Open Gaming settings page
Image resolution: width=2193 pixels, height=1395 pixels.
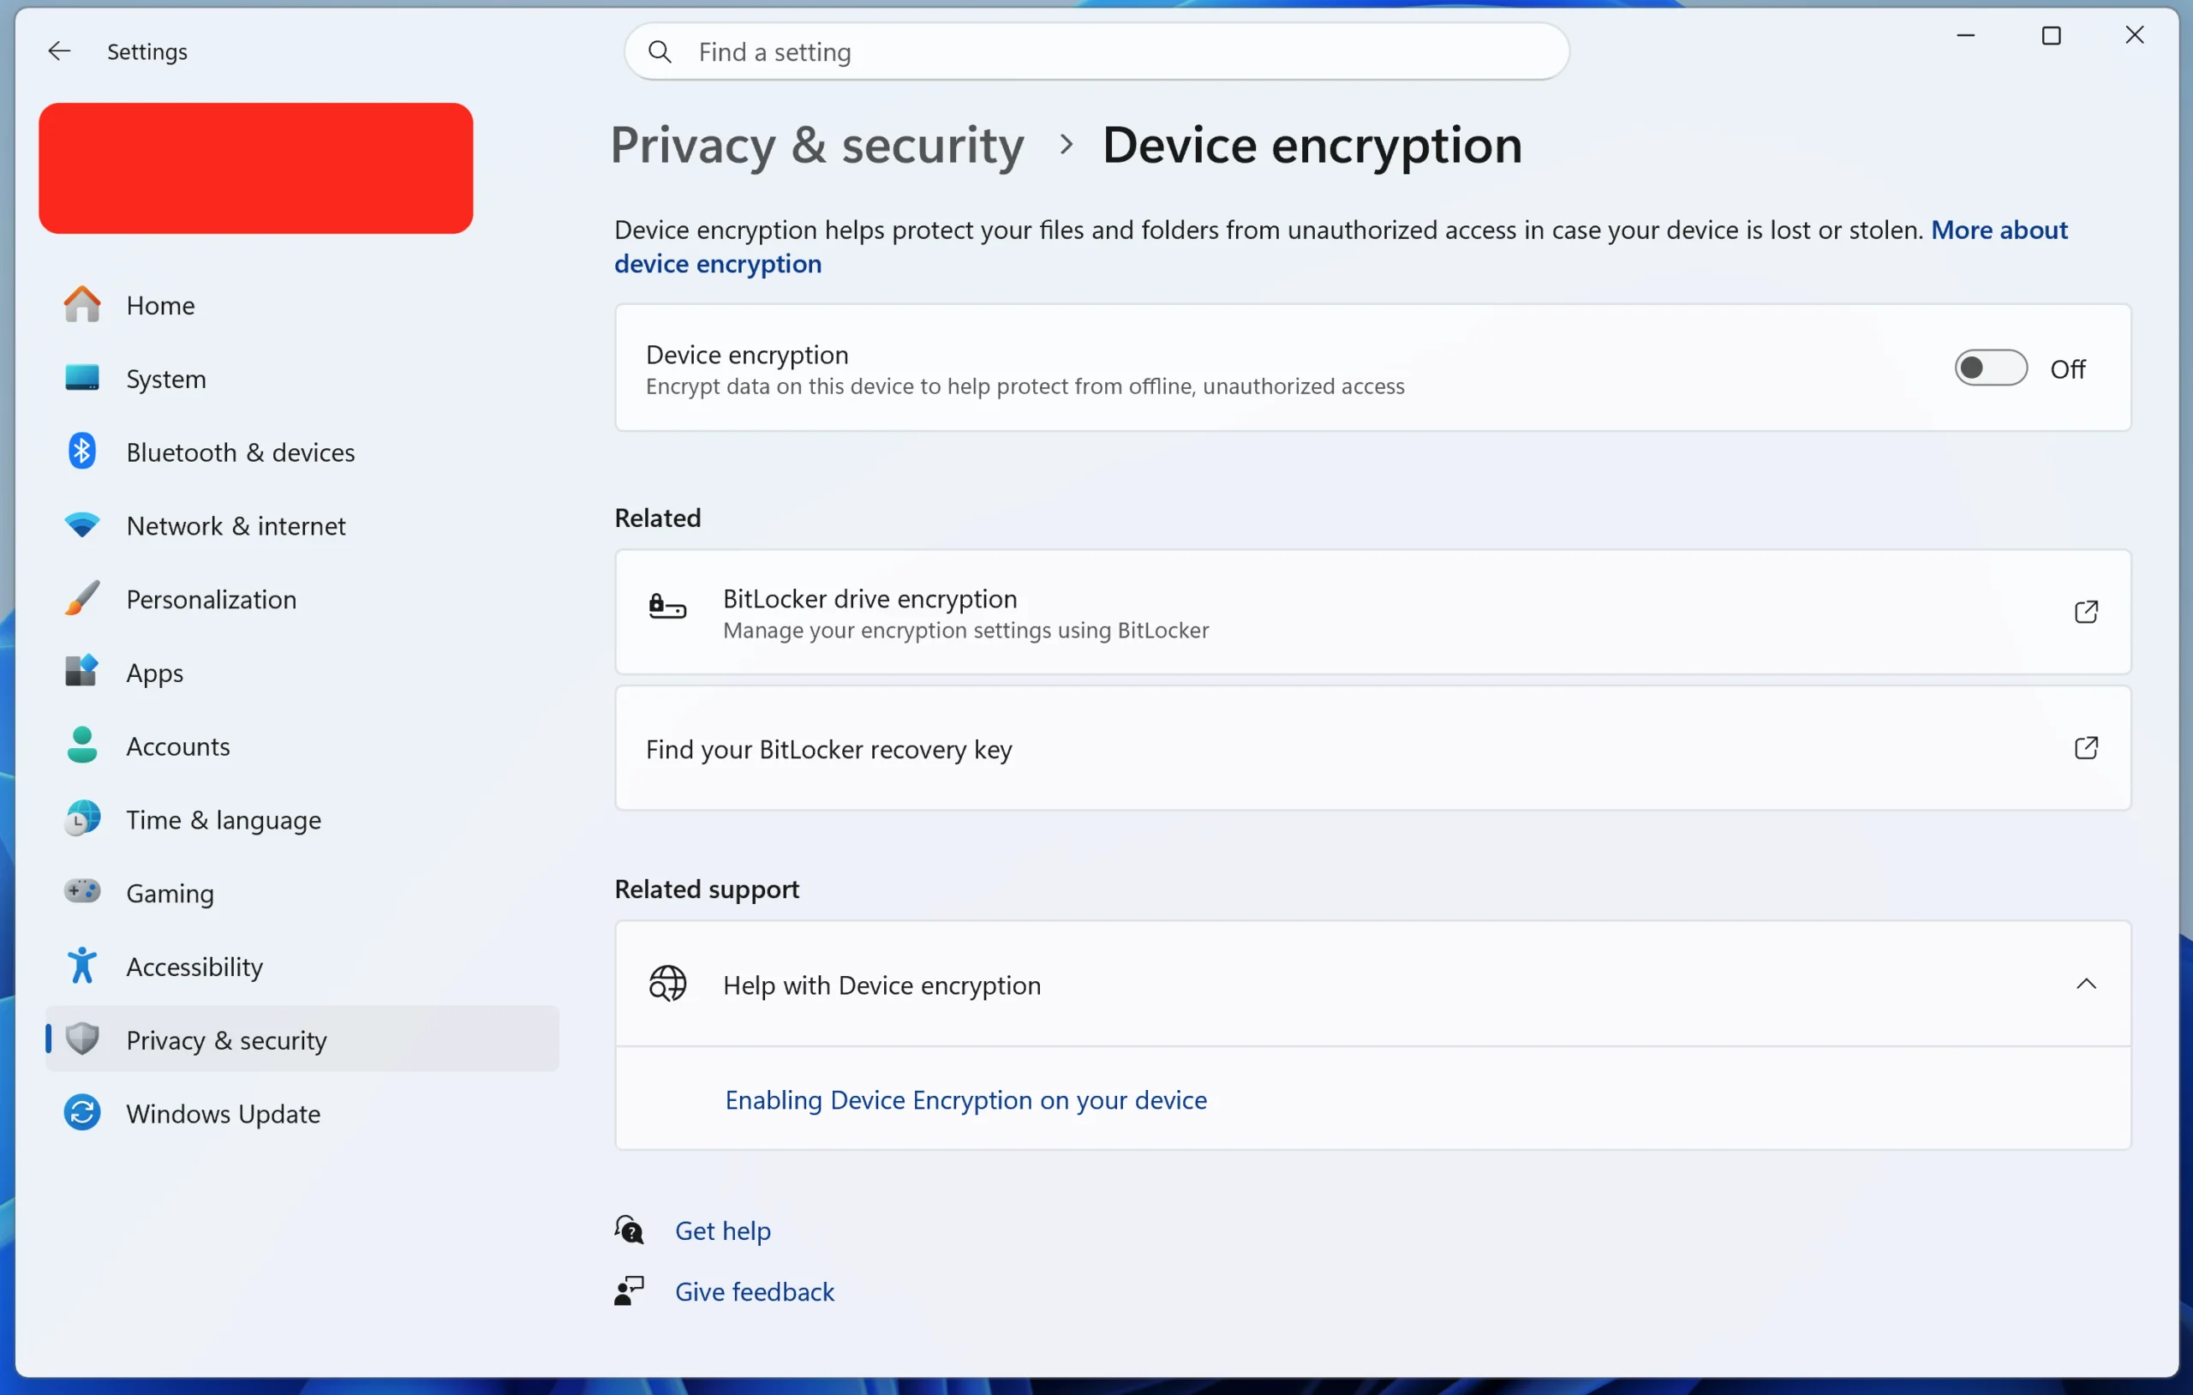[x=302, y=892]
